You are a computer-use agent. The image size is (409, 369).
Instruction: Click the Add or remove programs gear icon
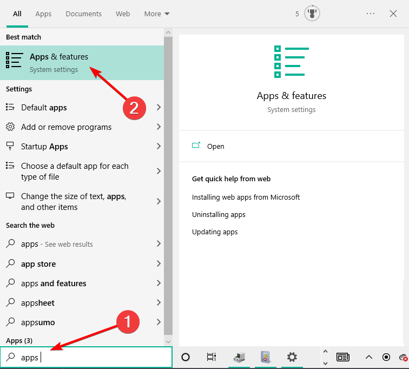[x=10, y=127]
